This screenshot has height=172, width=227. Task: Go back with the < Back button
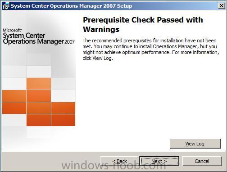coord(120,161)
